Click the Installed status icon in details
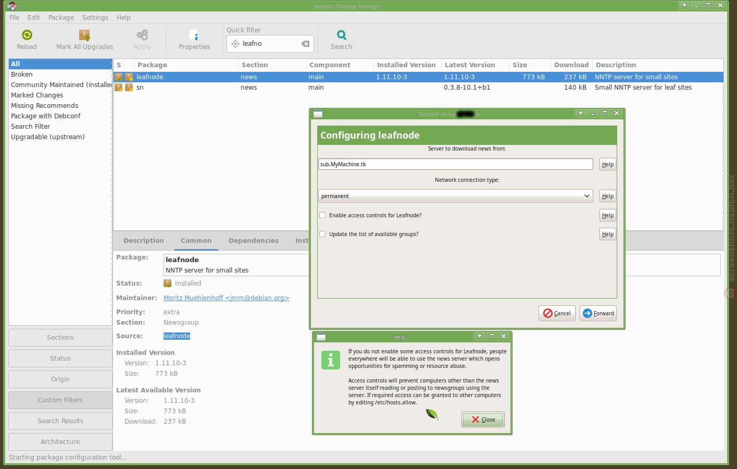This screenshot has height=469, width=737. [x=168, y=283]
